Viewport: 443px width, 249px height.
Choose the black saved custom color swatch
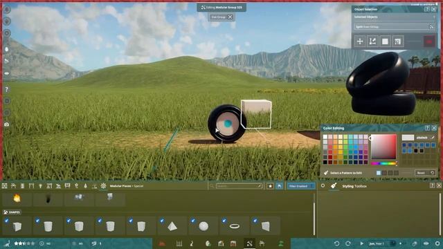416,151
